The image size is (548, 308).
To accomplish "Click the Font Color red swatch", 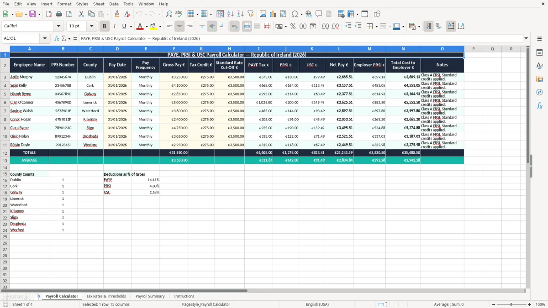I will click(140, 26).
